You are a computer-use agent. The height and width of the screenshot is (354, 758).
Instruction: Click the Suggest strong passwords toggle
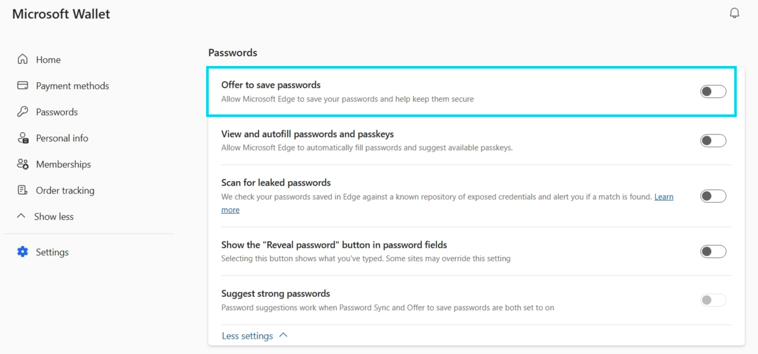pyautogui.click(x=713, y=300)
